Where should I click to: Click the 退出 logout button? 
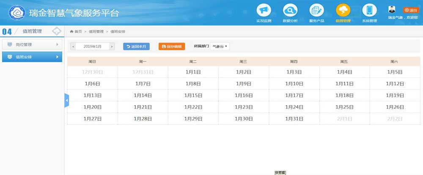[x=410, y=10]
